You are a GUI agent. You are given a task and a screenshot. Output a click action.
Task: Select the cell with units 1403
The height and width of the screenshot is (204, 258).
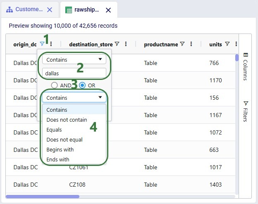pos(215,185)
